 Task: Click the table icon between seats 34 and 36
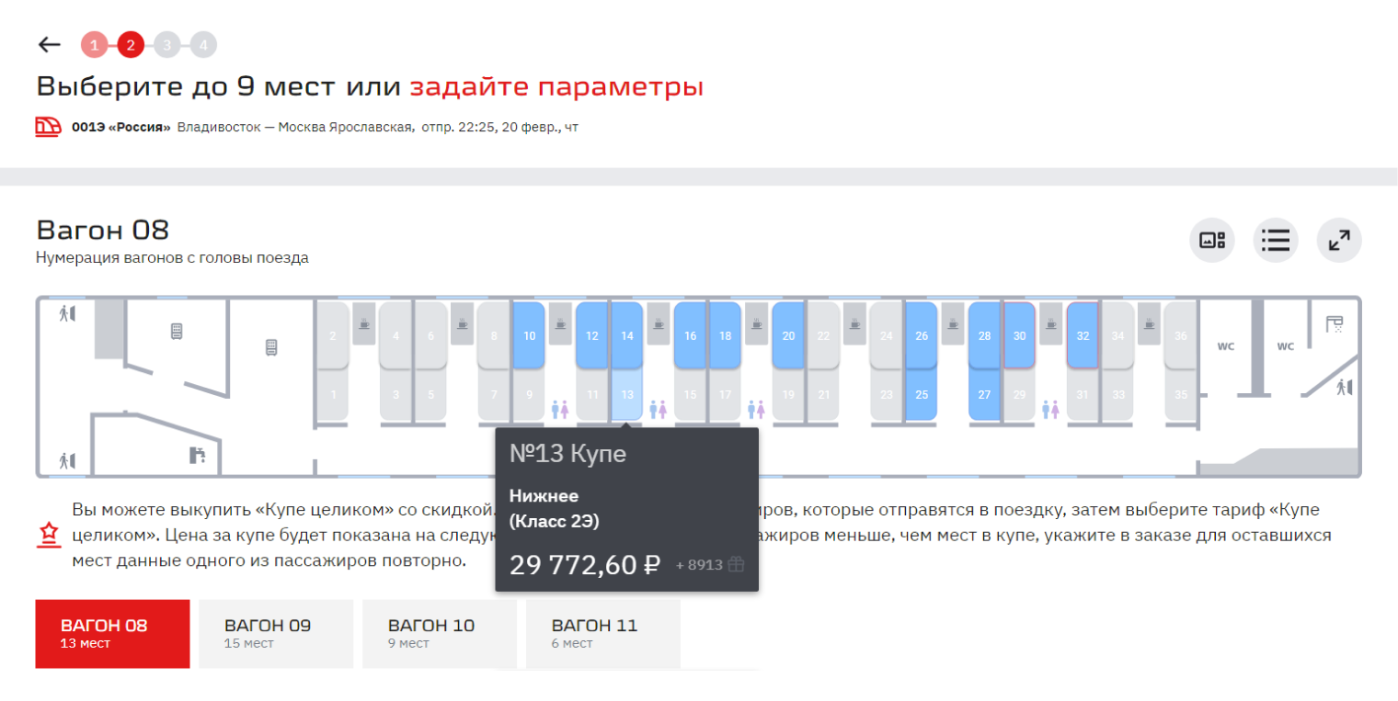click(x=1149, y=323)
